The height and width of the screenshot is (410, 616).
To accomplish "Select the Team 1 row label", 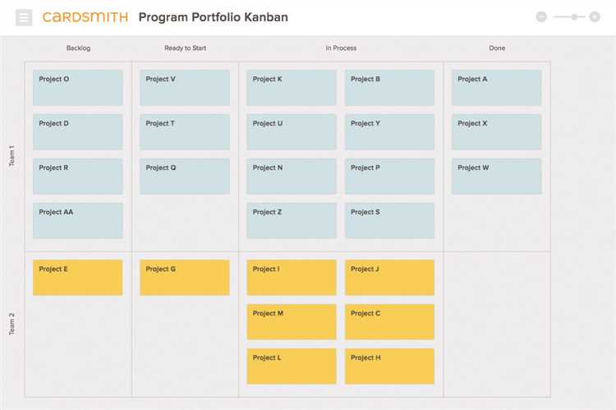I will [11, 156].
